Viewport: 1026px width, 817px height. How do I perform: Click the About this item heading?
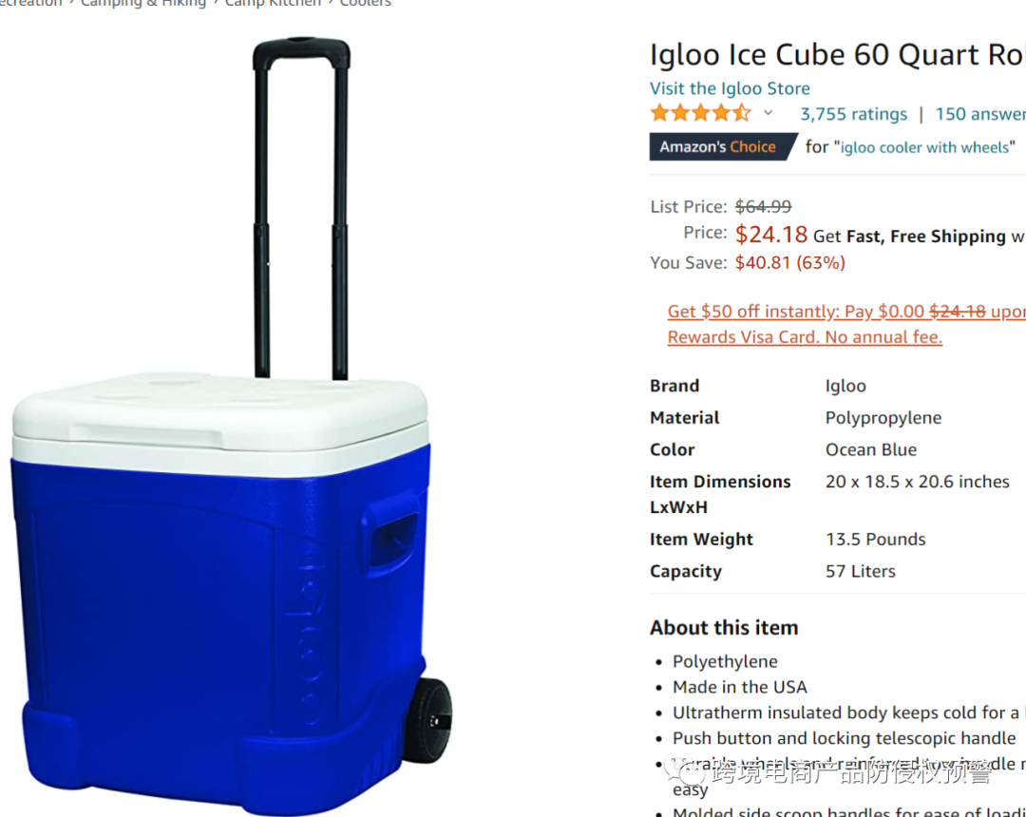[x=724, y=628]
